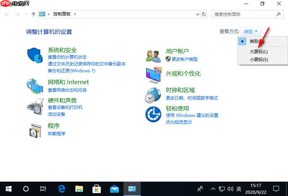Open the notification action center icon
Screen dimensions: 288x196
276,189
